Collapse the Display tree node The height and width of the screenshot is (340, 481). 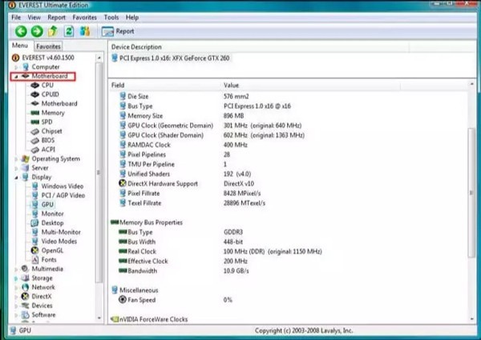click(16, 177)
